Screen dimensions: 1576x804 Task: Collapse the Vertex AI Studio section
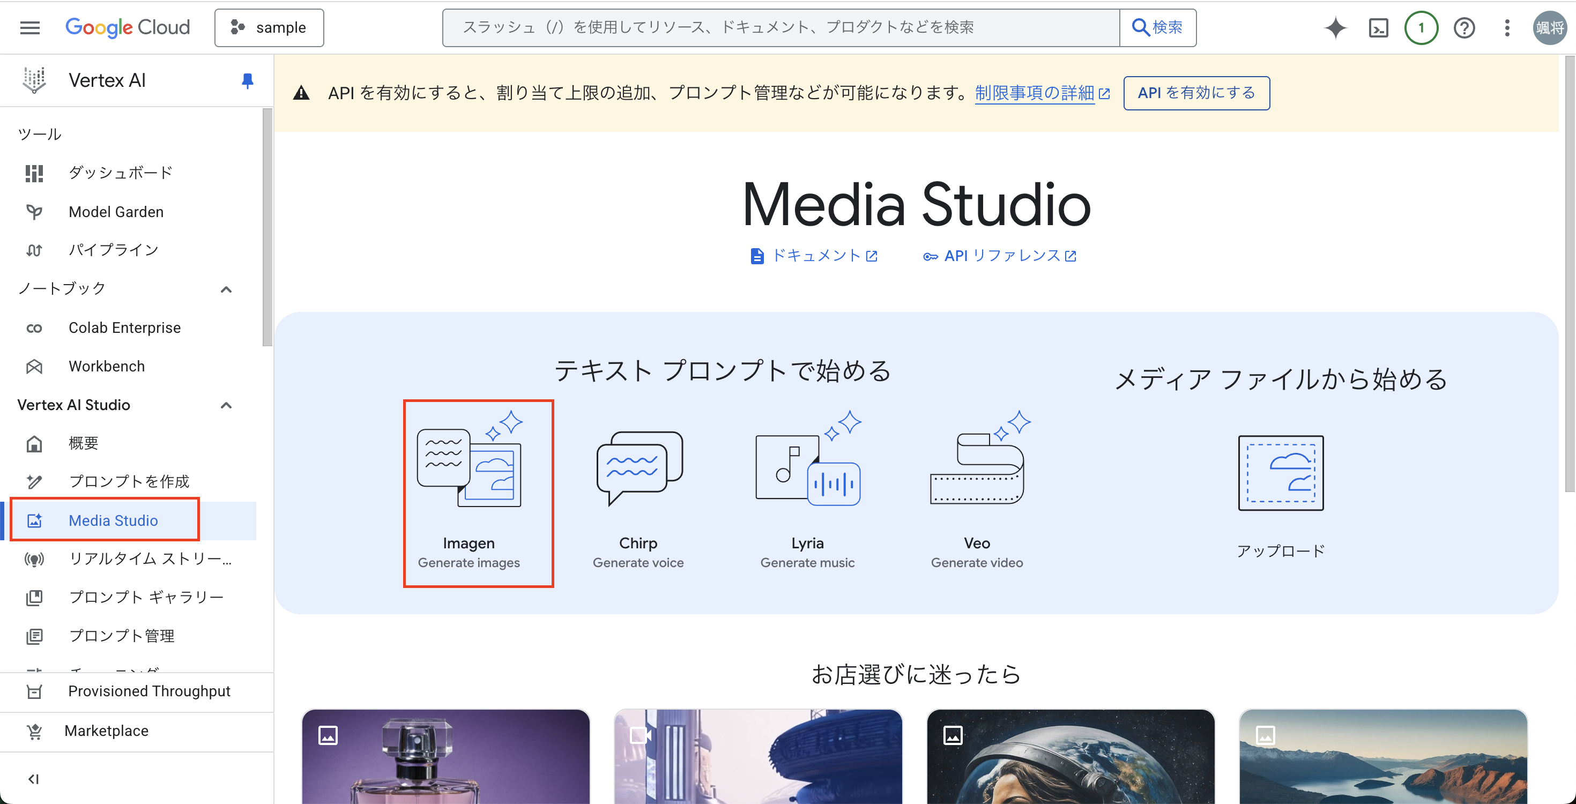click(x=226, y=405)
